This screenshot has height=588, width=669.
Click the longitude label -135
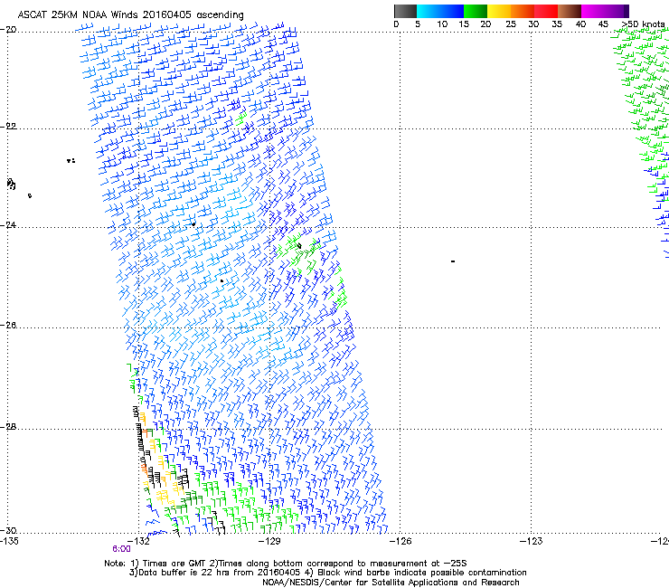pos(9,541)
